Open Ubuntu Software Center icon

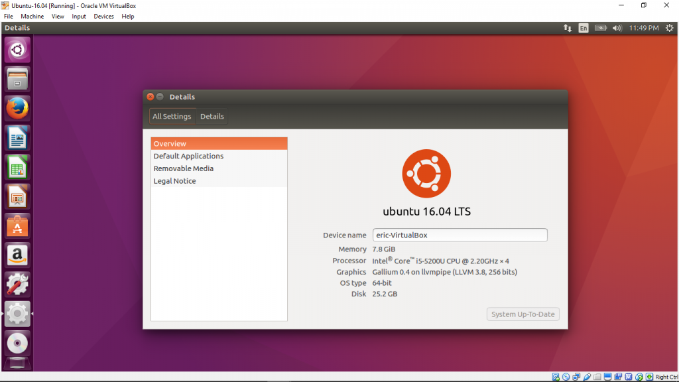tap(17, 225)
